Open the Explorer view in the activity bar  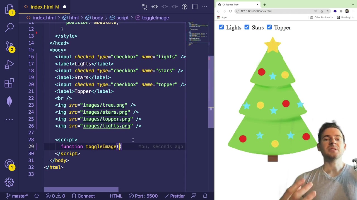click(x=9, y=9)
